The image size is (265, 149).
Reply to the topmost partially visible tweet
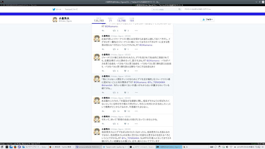(x=103, y=31)
